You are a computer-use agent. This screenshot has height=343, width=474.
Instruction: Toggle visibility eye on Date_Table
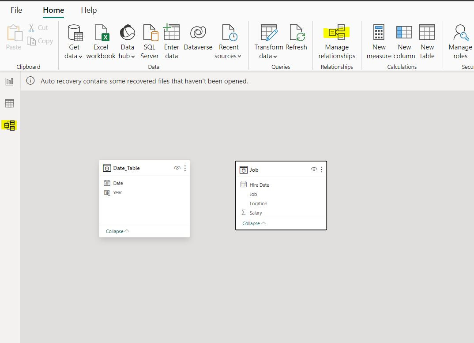pos(177,168)
